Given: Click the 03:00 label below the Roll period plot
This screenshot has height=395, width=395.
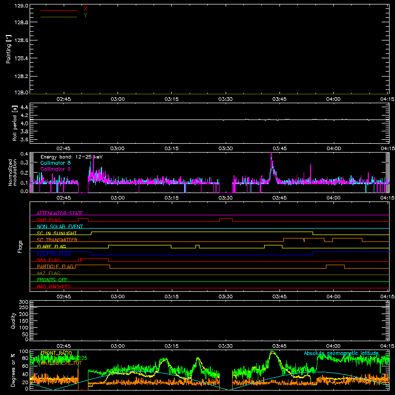Looking at the screenshot, I should 118,149.
